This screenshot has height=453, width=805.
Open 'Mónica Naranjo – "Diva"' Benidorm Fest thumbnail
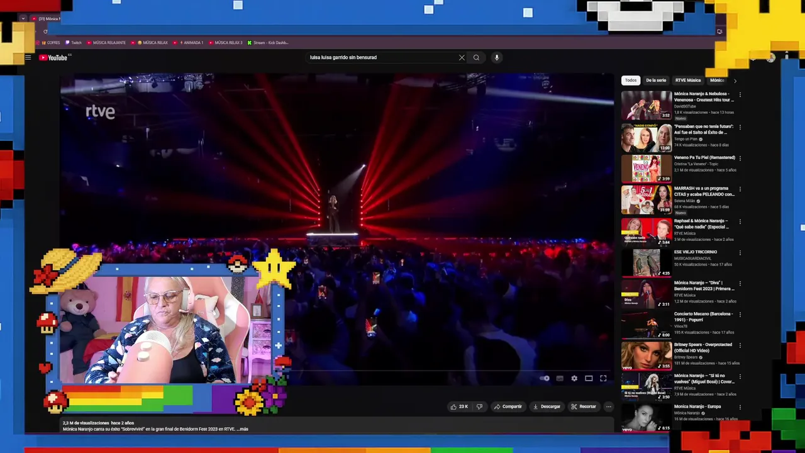[x=647, y=294]
